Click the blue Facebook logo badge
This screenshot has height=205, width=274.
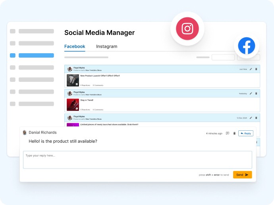tap(247, 46)
